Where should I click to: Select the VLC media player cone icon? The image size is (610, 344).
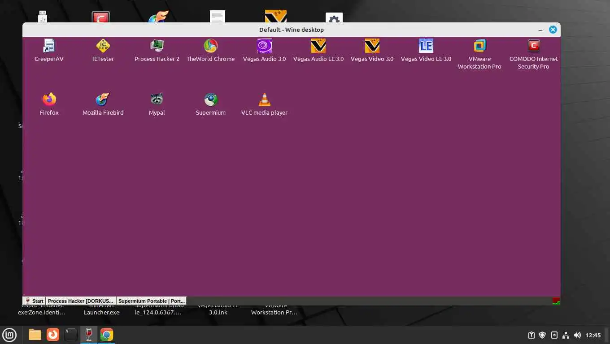click(264, 99)
